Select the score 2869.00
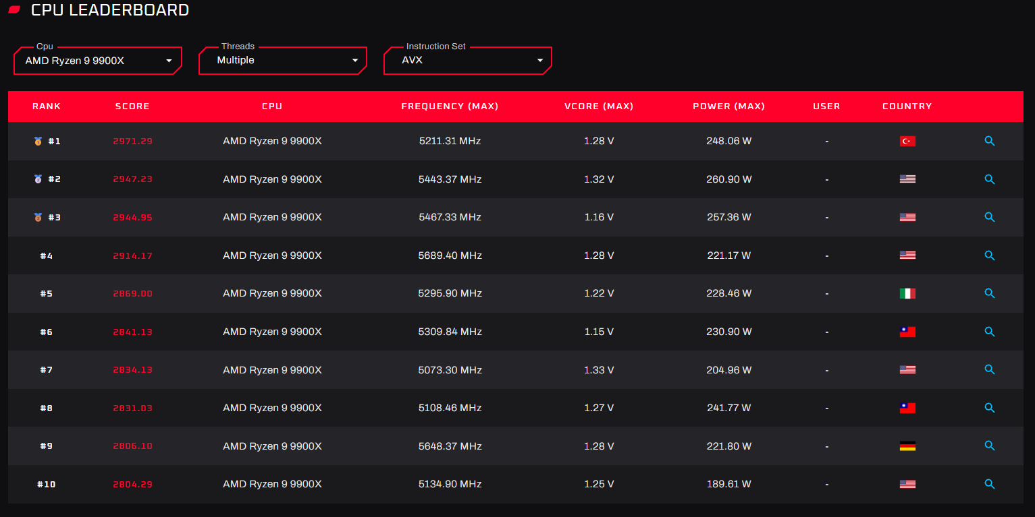 pos(133,294)
